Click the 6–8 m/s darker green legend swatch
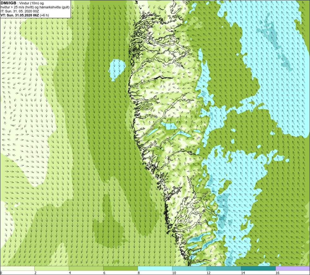This screenshot has height=275, width=310. click(121, 268)
